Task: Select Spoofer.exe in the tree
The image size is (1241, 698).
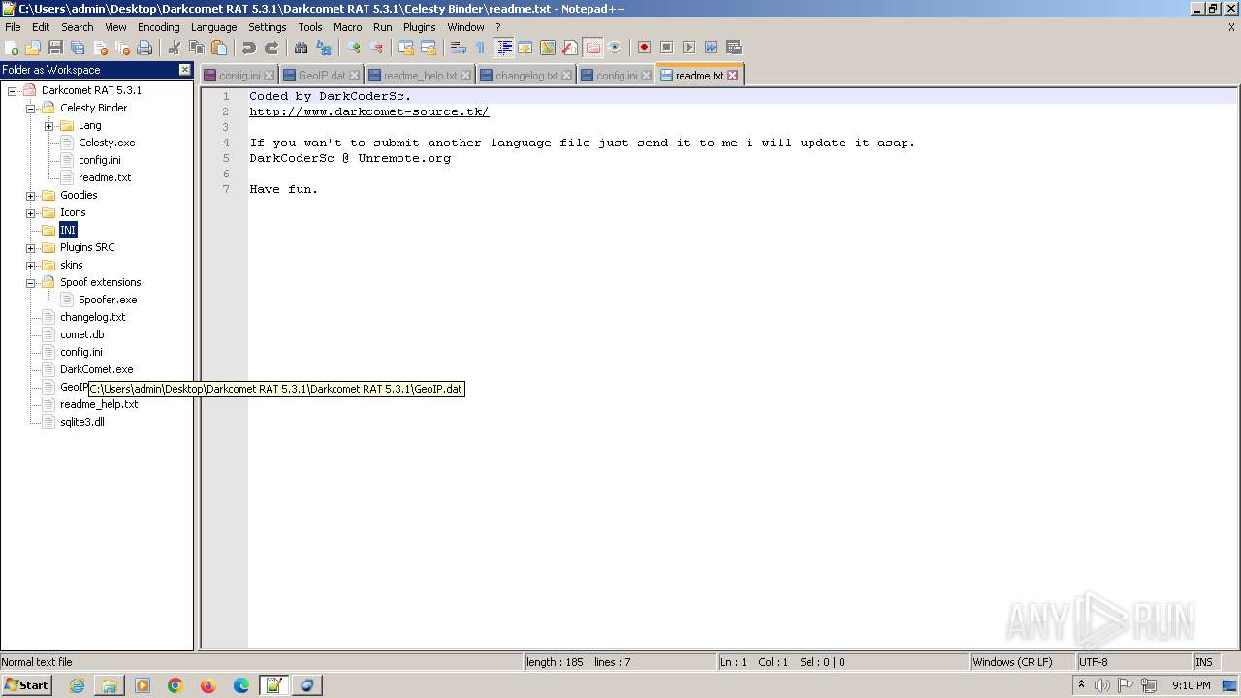Action: coord(108,300)
